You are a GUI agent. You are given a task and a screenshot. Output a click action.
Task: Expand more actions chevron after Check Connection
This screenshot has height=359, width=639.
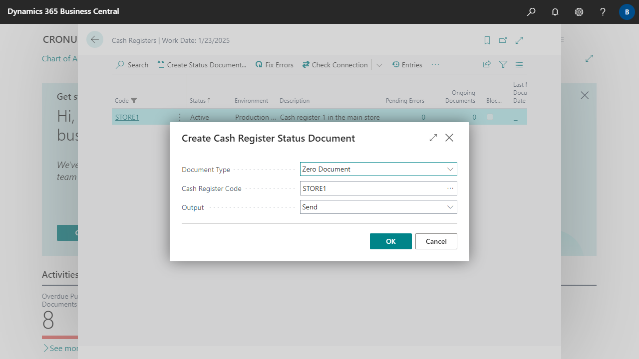379,65
